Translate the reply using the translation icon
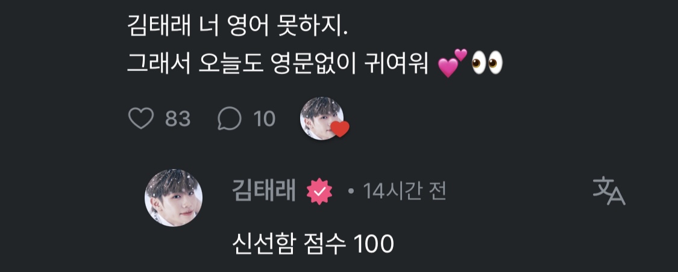678x272 pixels. [609, 190]
